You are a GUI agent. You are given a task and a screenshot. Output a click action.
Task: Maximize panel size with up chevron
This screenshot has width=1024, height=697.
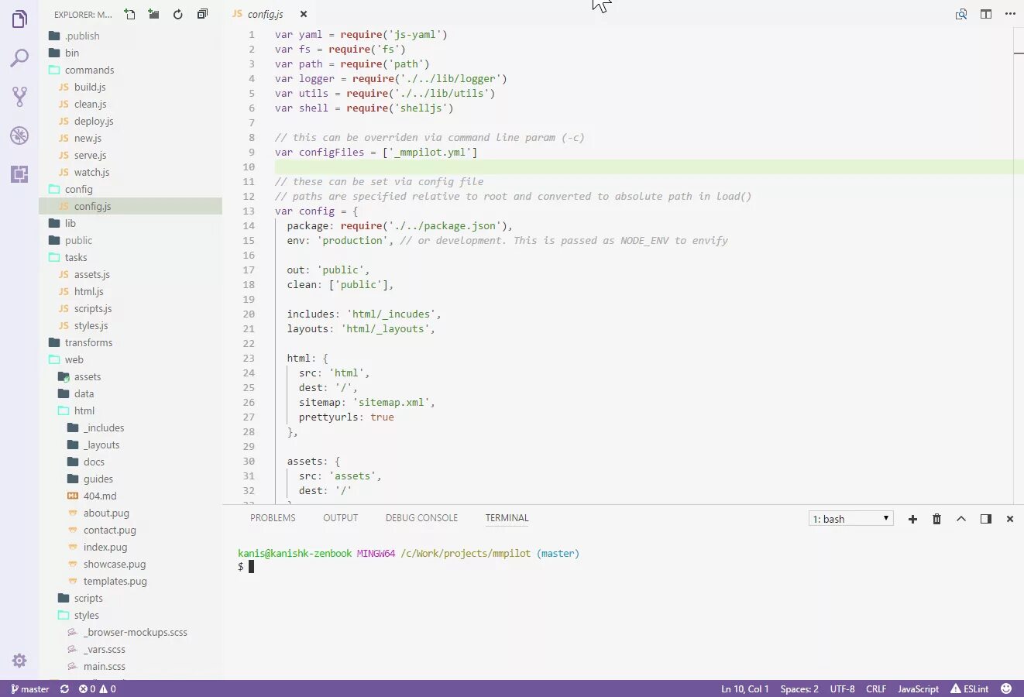[x=961, y=519]
